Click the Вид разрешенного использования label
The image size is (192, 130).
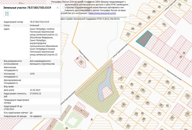[13, 62]
